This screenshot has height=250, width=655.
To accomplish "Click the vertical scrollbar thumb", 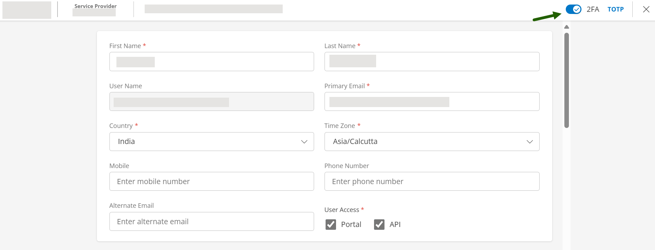I will [x=566, y=80].
